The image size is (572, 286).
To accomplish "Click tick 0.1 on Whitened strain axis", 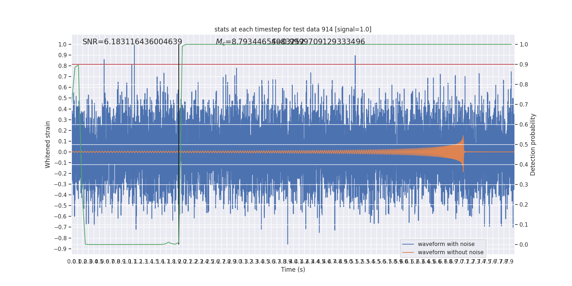I will tap(62, 141).
